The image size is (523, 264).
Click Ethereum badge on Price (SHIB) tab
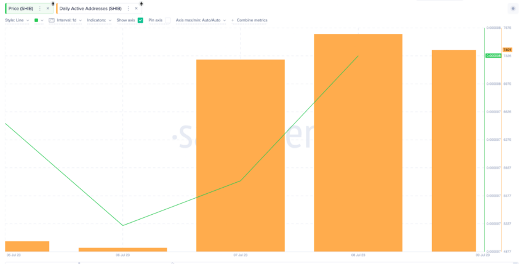pyautogui.click(x=53, y=4)
